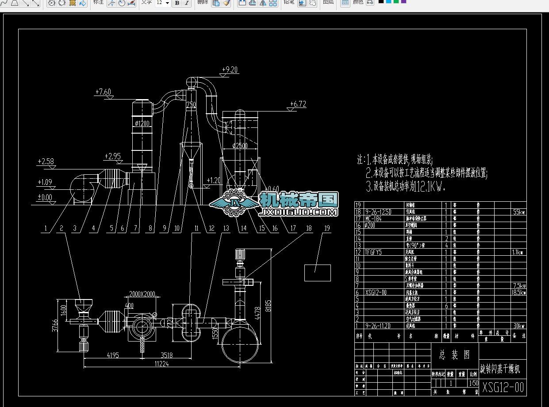The height and width of the screenshot is (407, 549).
Task: Pick the black color swatch
Action: [x=381, y=1]
